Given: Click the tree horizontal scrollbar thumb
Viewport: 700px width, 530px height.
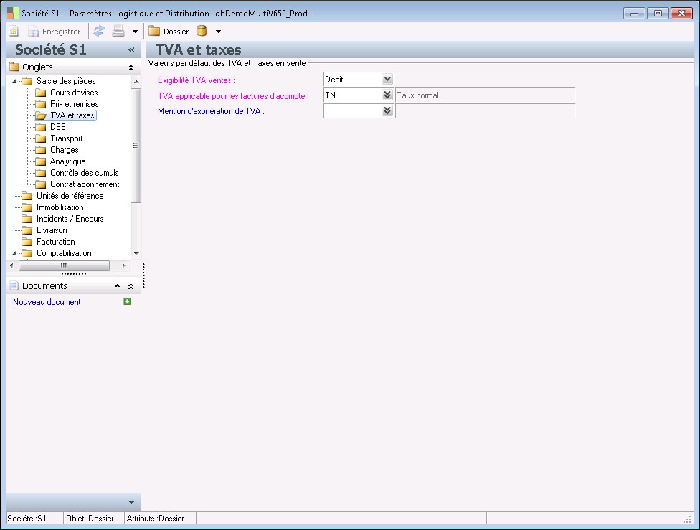Looking at the screenshot, I should pyautogui.click(x=64, y=265).
